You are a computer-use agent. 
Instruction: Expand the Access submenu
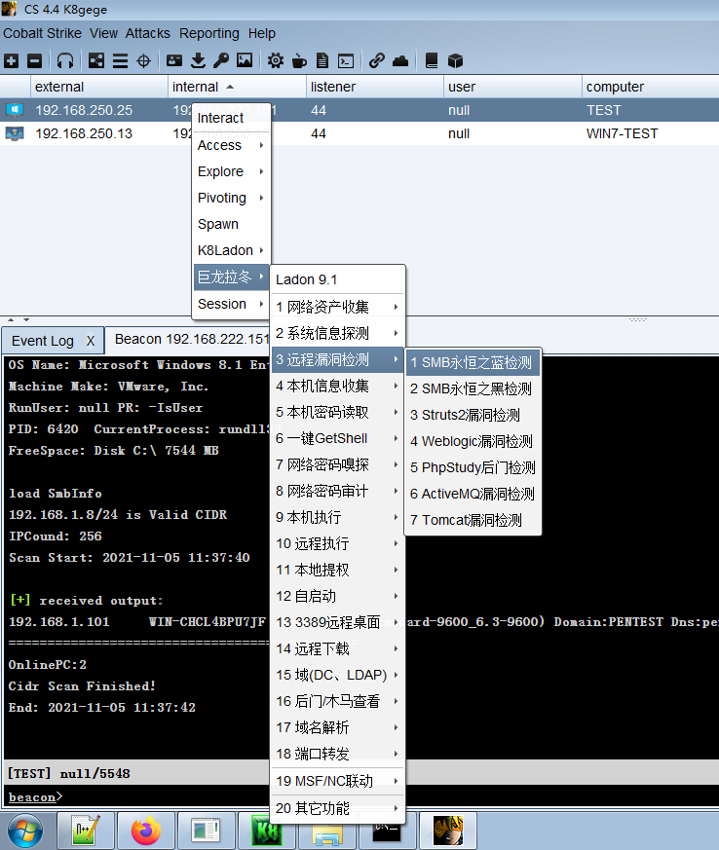(232, 145)
